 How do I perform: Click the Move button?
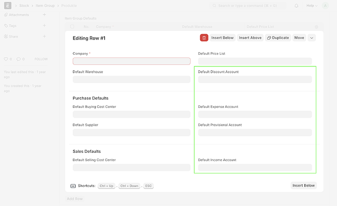(299, 38)
